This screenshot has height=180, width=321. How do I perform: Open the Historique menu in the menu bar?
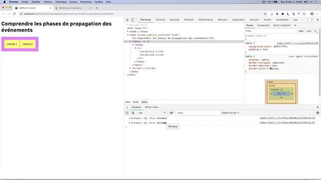tap(61, 2)
